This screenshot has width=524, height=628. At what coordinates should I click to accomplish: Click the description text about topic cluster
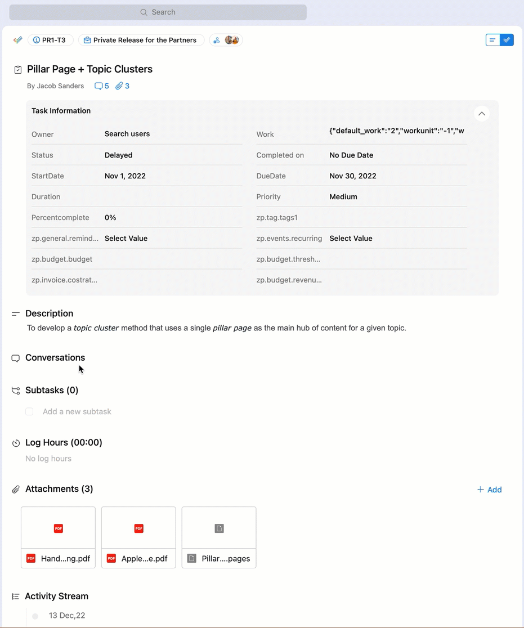pyautogui.click(x=216, y=328)
